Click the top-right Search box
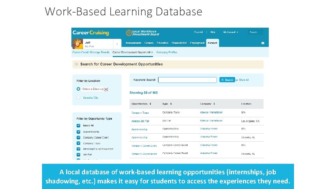The image size is (336, 189). (255, 32)
